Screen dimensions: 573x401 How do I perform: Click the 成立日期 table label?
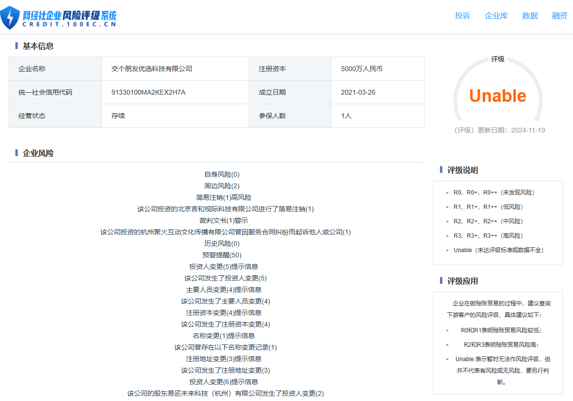click(272, 93)
